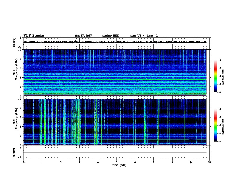The image size is (236, 182).
Task: Click time axis tick label "5"
Action: coord(117,162)
